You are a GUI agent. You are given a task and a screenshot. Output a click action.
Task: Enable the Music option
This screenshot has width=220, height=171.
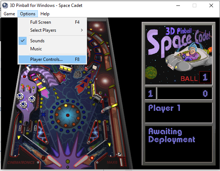(x=52, y=49)
